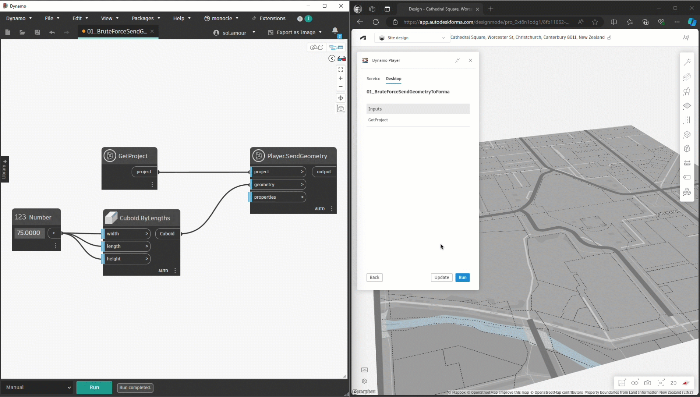Click the Update button
The width and height of the screenshot is (700, 397).
pos(441,277)
